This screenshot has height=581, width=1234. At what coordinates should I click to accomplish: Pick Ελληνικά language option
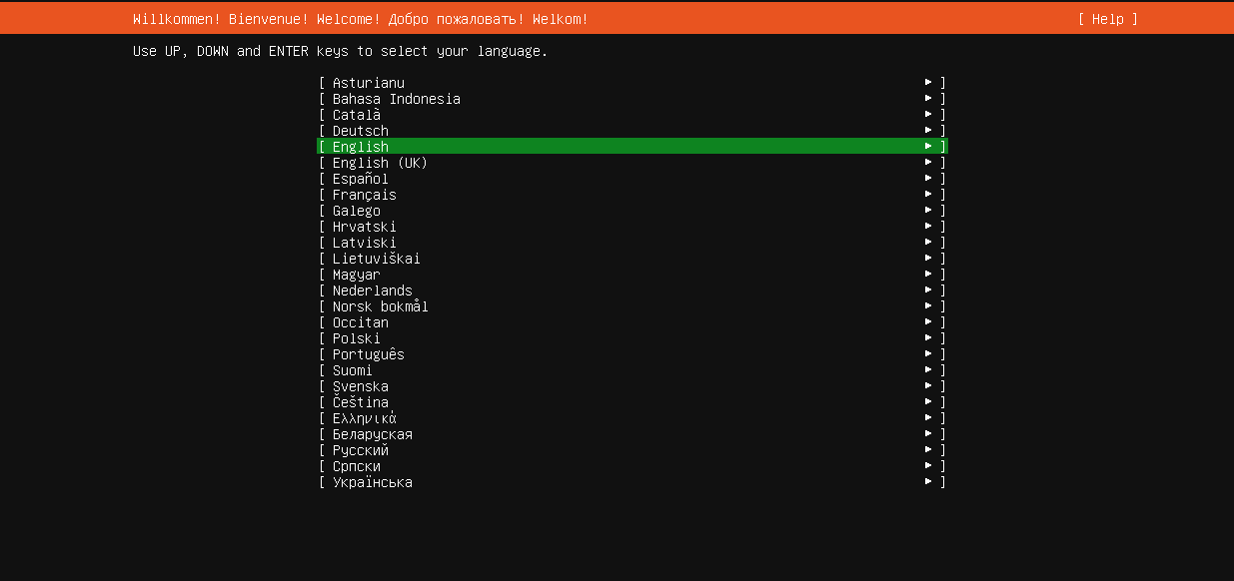[x=365, y=418]
